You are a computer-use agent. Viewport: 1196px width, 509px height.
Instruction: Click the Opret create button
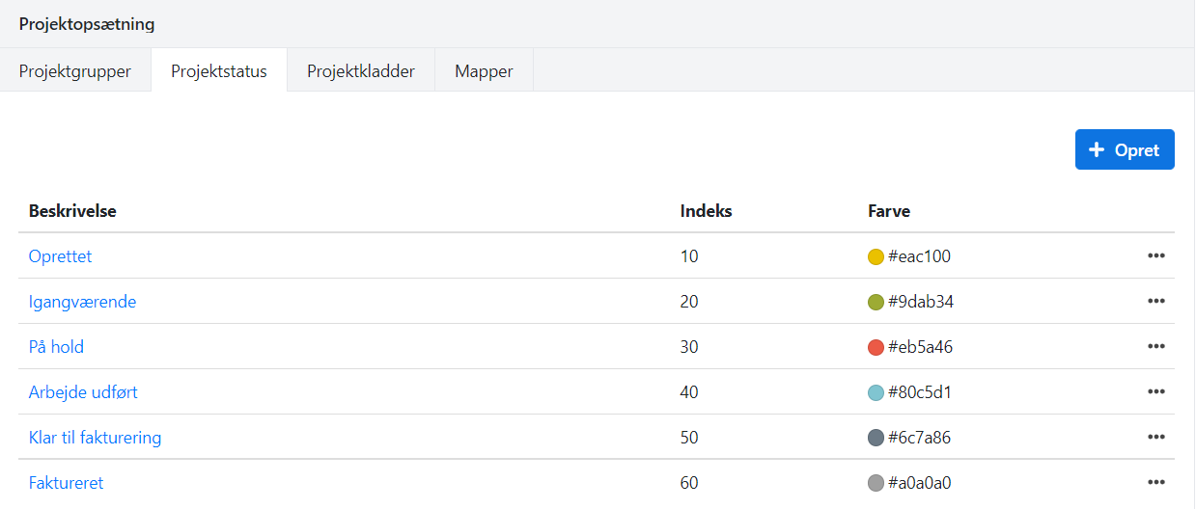pos(1125,149)
